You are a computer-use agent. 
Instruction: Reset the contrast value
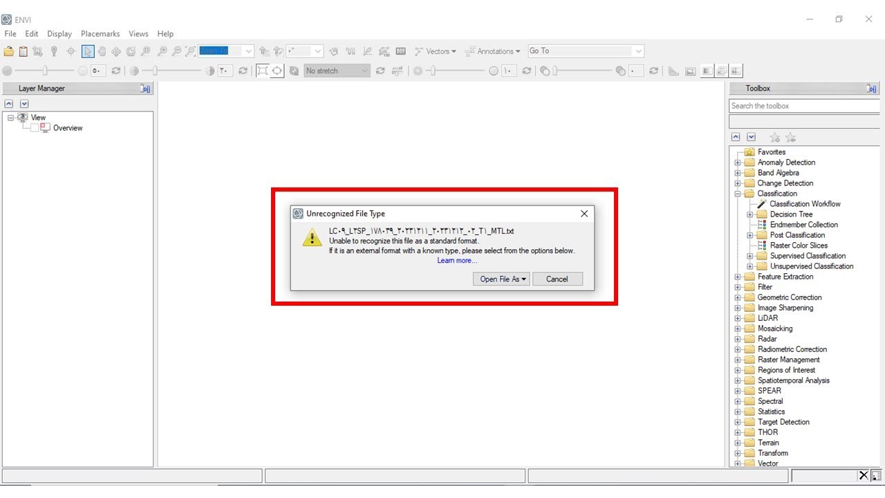243,71
